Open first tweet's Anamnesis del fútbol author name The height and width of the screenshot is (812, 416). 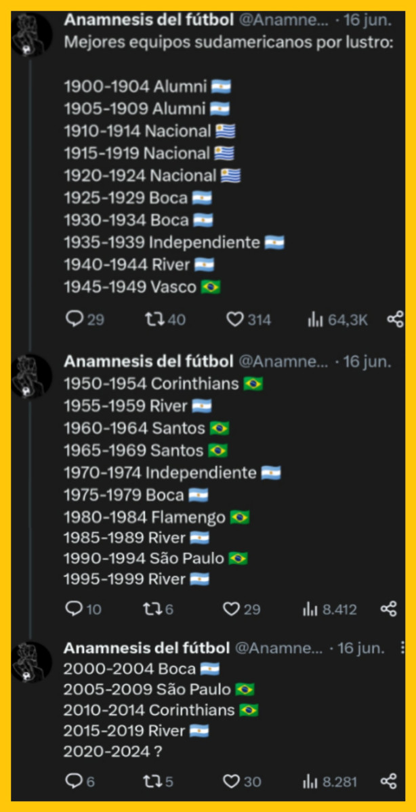(x=148, y=20)
